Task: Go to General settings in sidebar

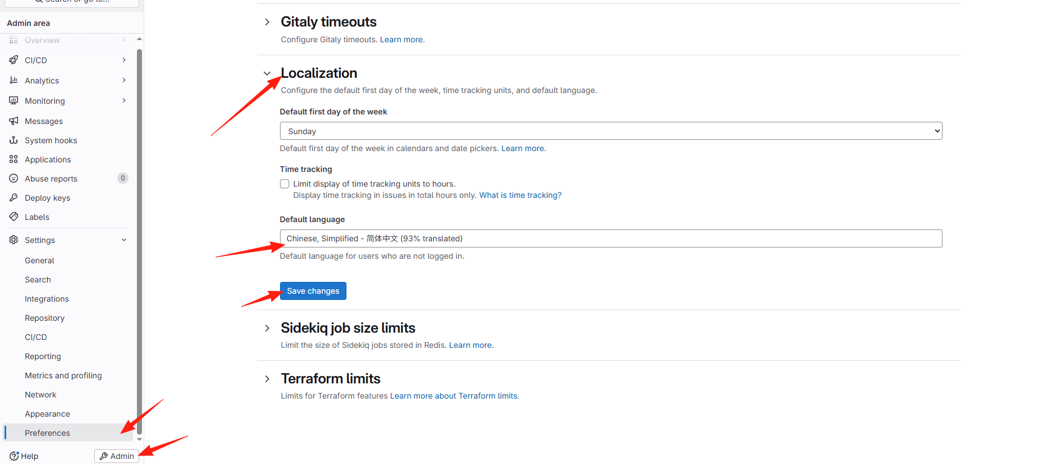Action: (39, 260)
